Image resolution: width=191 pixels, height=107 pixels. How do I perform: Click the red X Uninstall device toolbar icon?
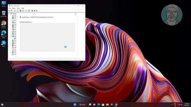coord(35,11)
